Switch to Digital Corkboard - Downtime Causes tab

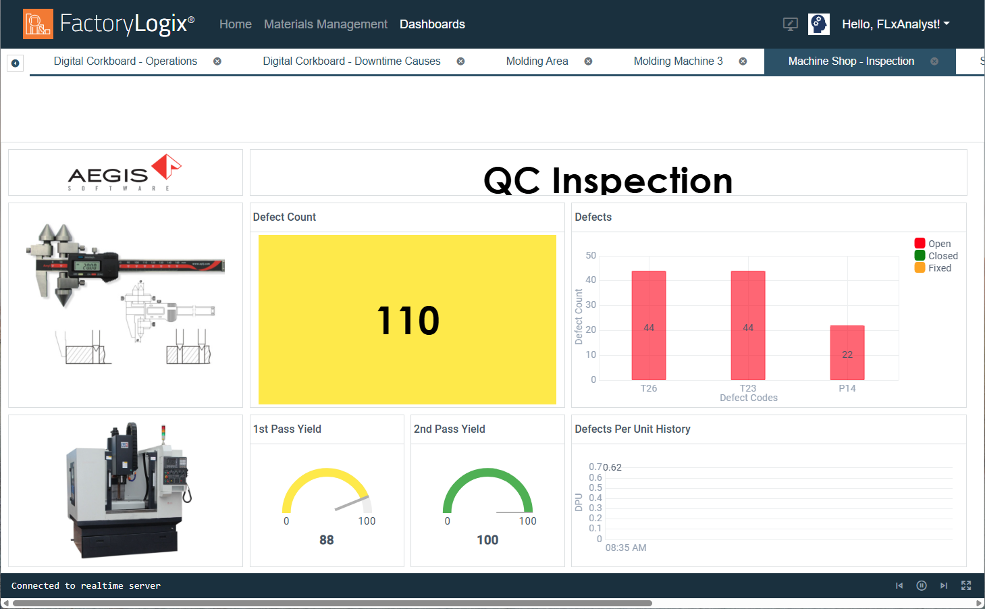(351, 61)
